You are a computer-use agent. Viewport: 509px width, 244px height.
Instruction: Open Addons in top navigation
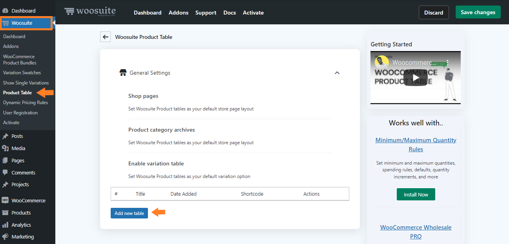(x=179, y=13)
